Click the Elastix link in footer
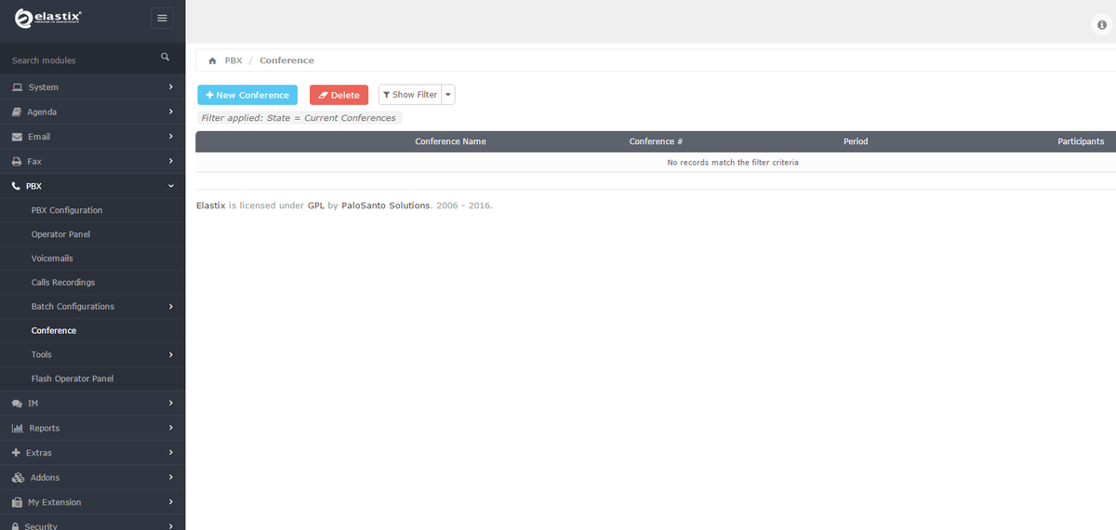The width and height of the screenshot is (1116, 530). point(211,205)
